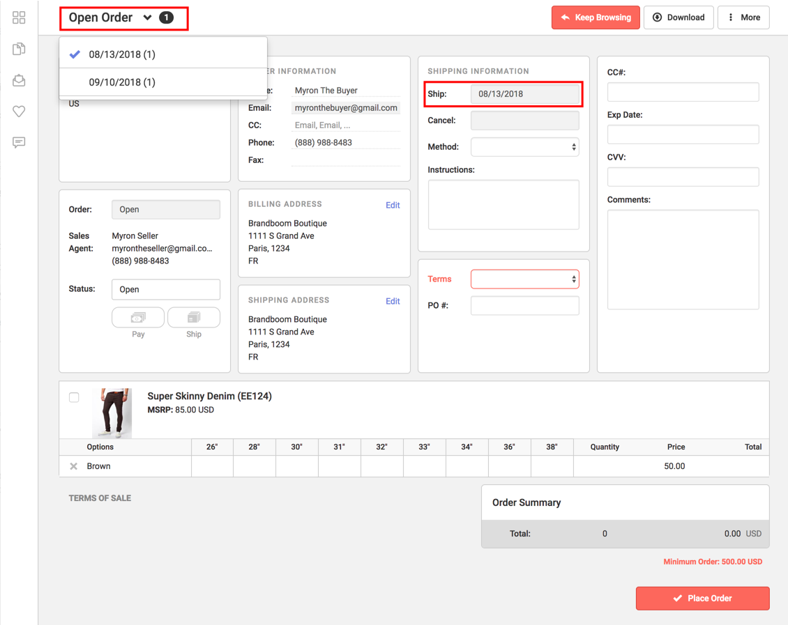Screen dimensions: 788x625
Task: Click the Download button
Action: coord(678,17)
